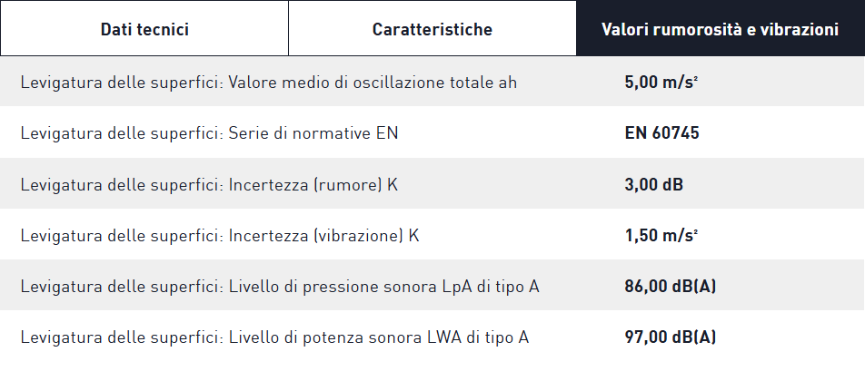Click the 'Valore medio di oscillazione totale ah' text

(x=373, y=83)
